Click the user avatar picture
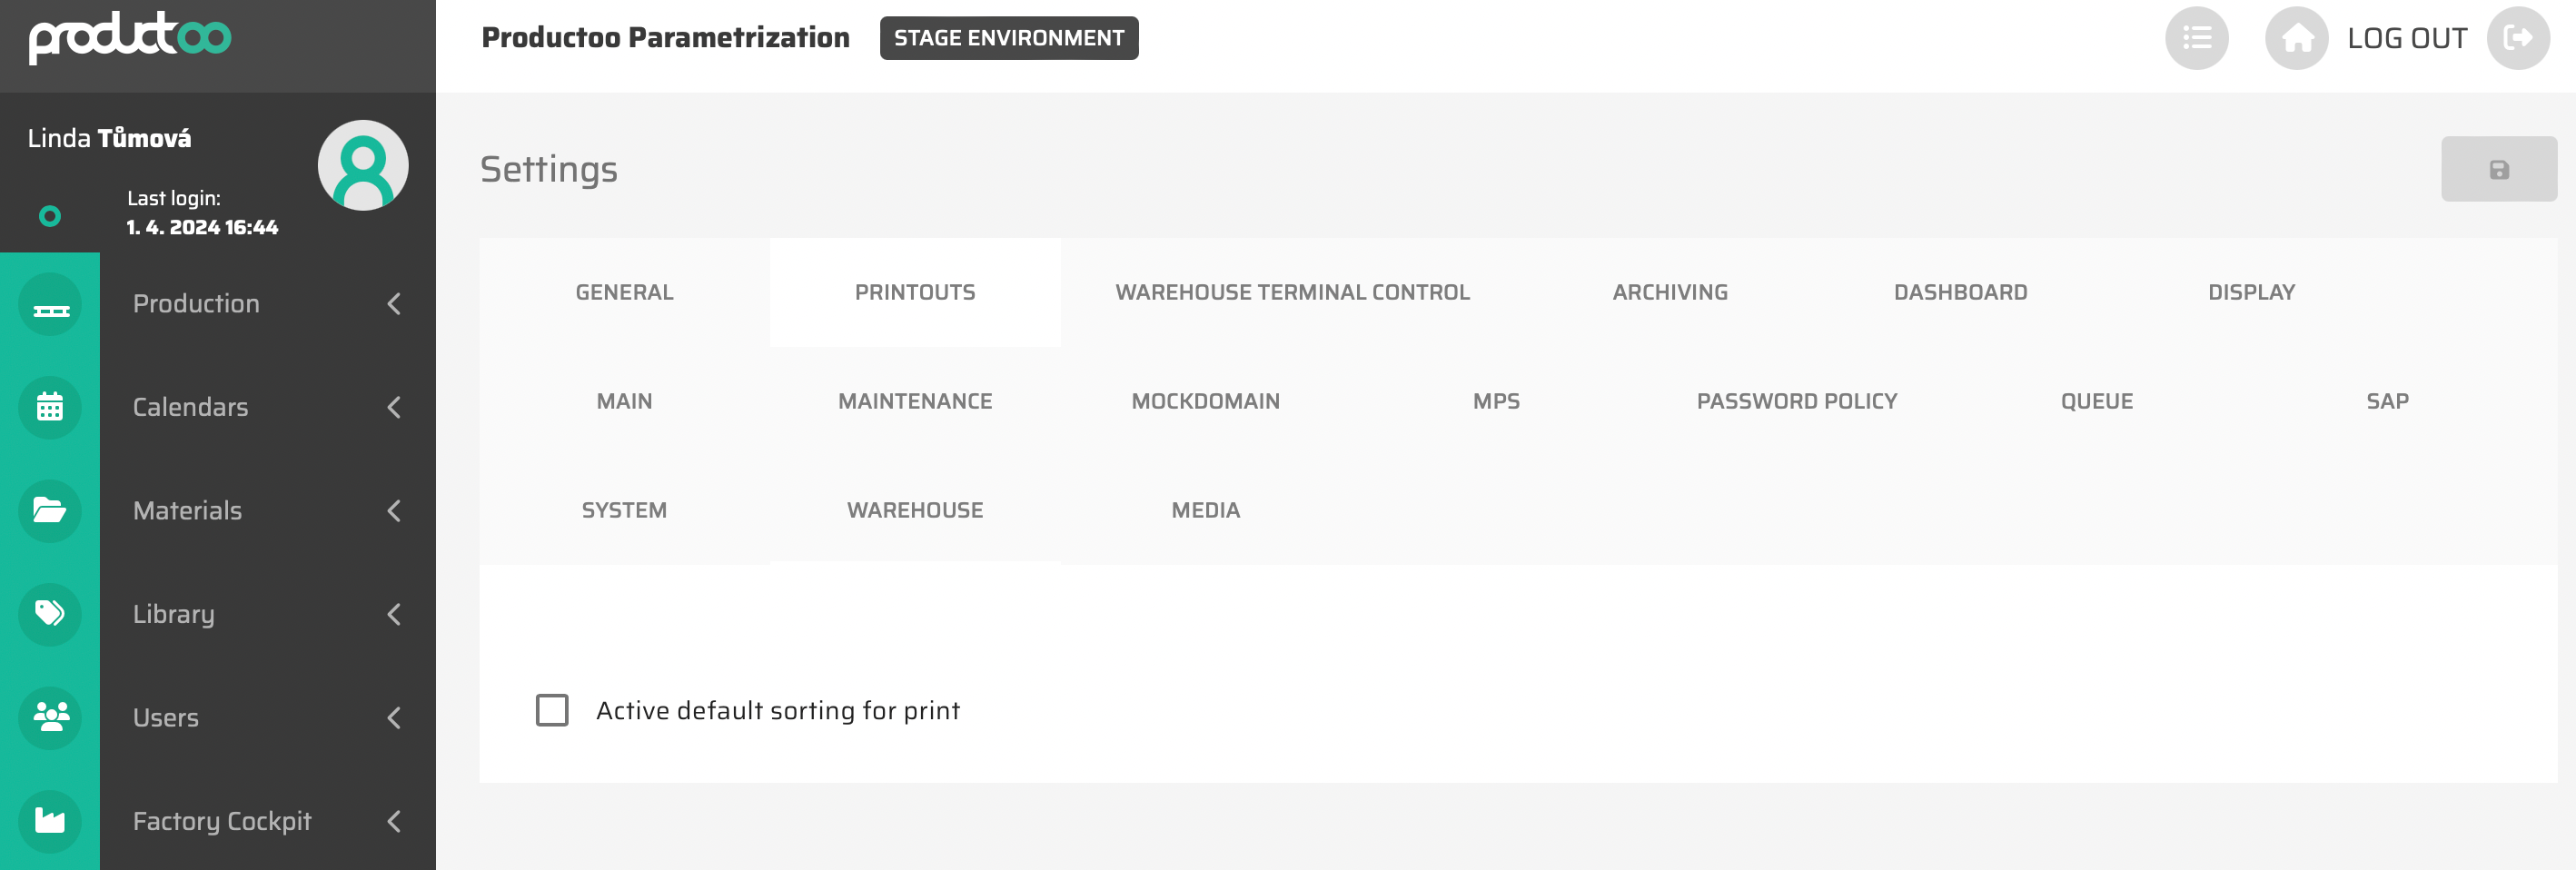2576x870 pixels. click(x=363, y=166)
